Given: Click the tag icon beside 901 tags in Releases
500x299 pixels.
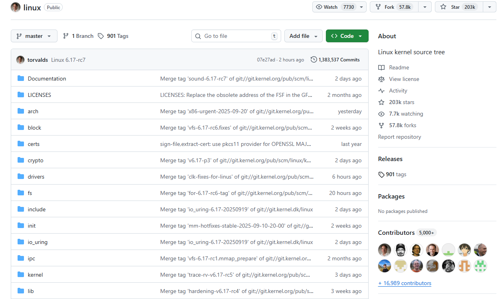Looking at the screenshot, I should click(381, 174).
